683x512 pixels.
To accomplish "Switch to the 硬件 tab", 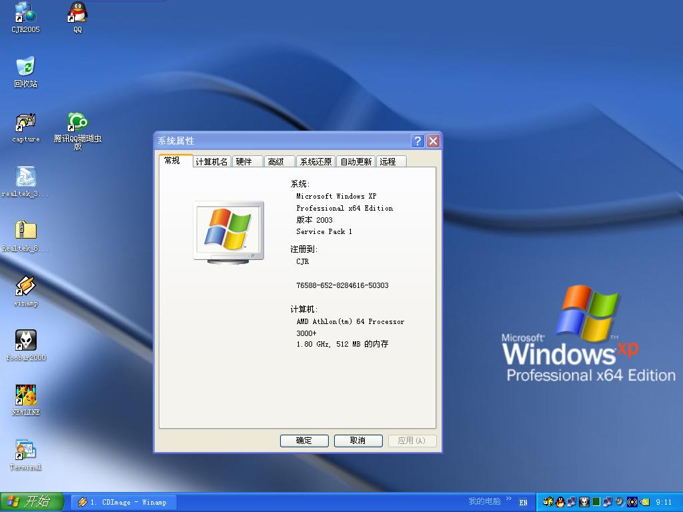I will (247, 161).
